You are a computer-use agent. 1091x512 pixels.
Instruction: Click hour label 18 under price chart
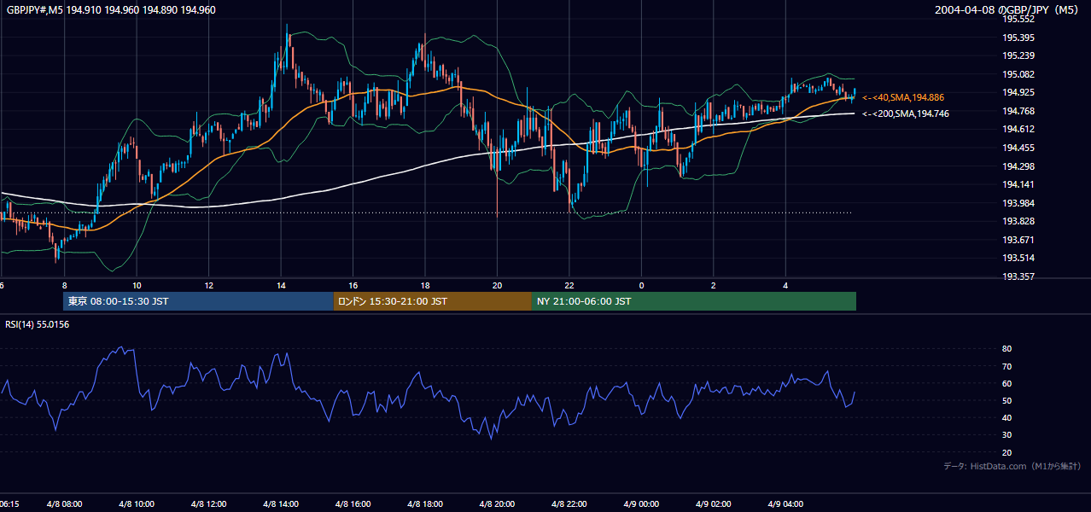tap(425, 286)
